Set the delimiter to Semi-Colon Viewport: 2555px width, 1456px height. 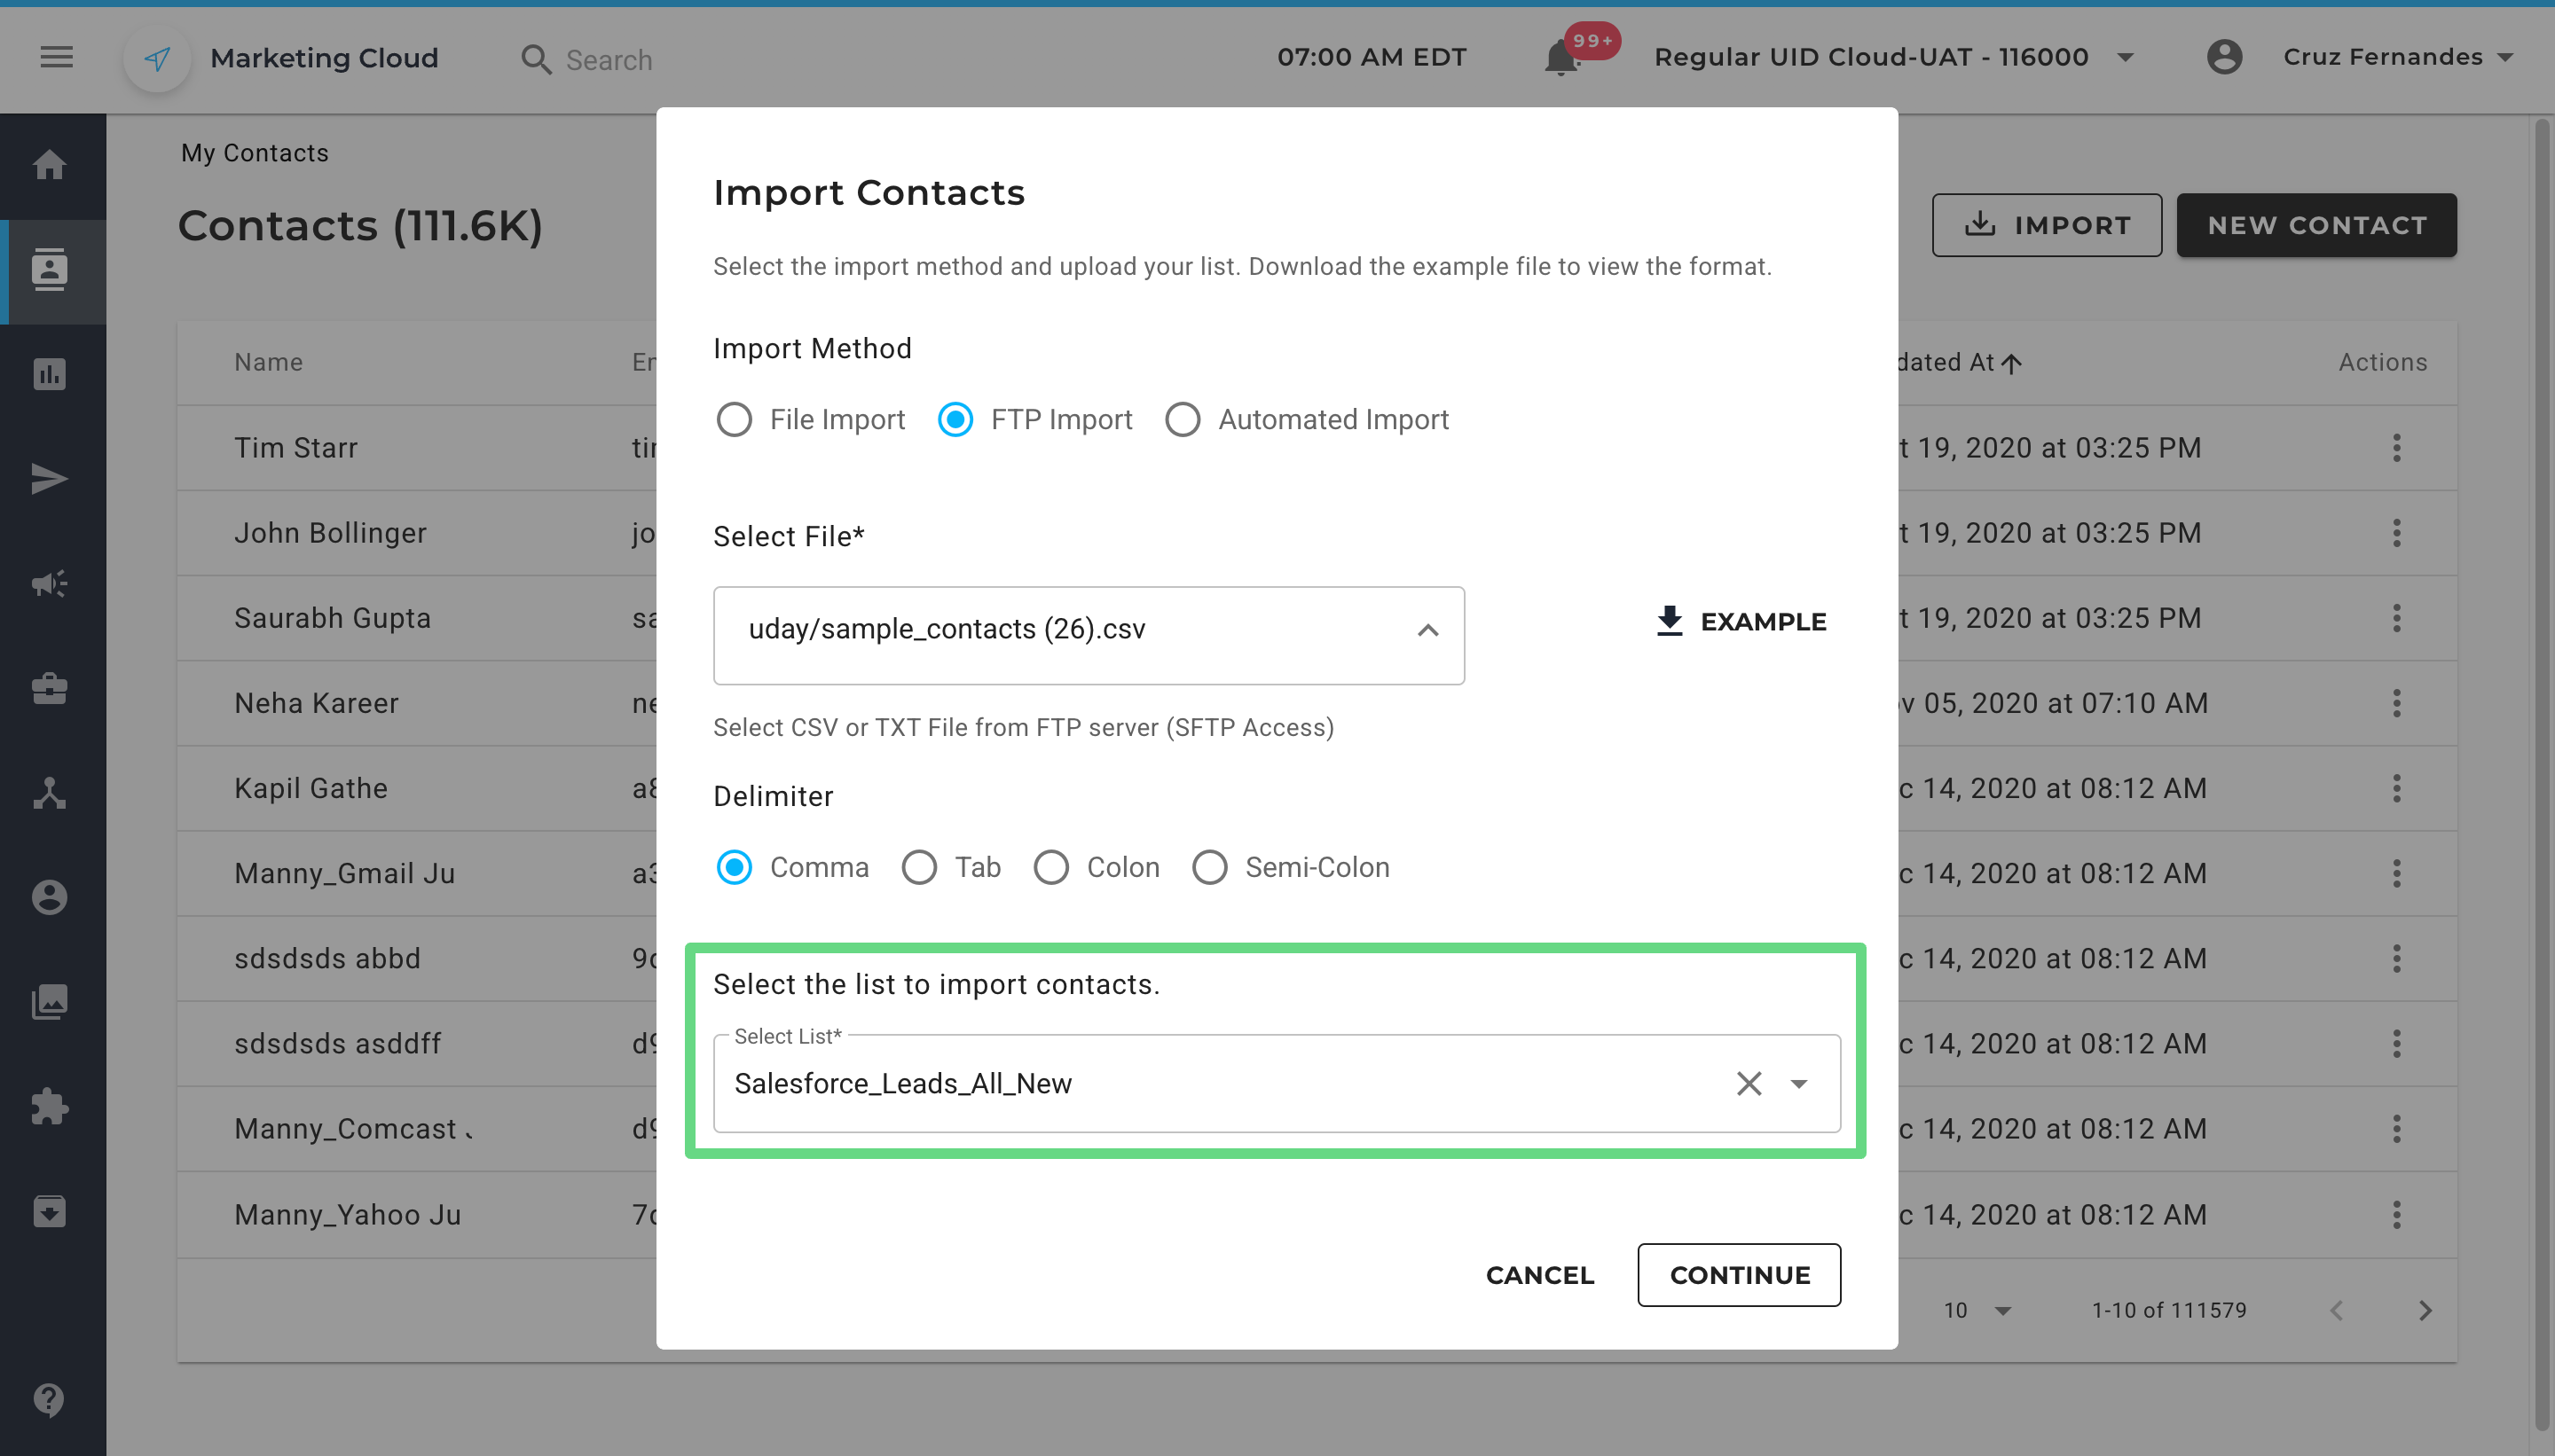point(1209,867)
